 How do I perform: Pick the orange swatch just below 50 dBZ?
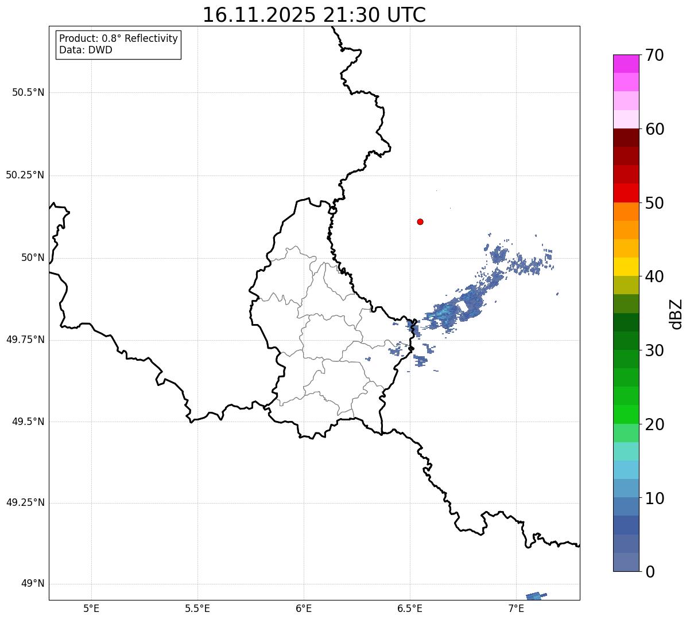coord(626,212)
